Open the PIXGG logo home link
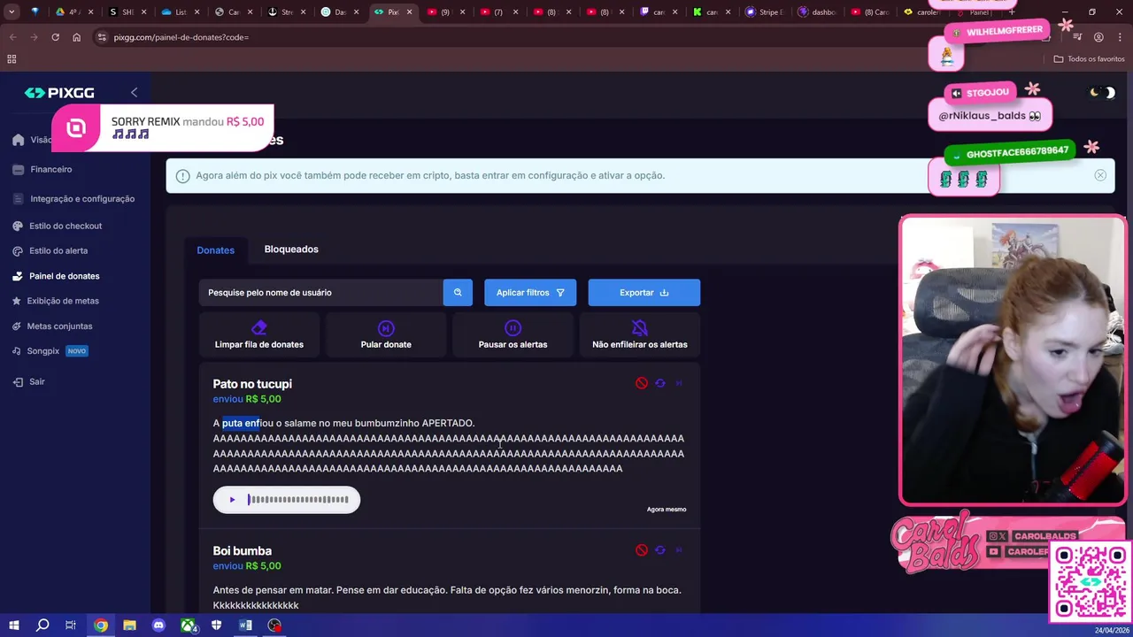Screen dimensions: 1133x637 coord(59,93)
